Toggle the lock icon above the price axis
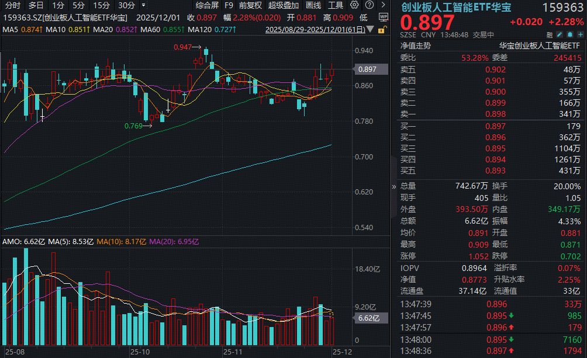The height and width of the screenshot is (358, 587). pyautogui.click(x=382, y=30)
